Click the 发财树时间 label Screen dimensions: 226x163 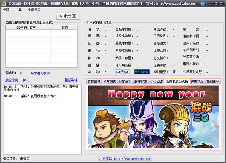click(x=192, y=36)
